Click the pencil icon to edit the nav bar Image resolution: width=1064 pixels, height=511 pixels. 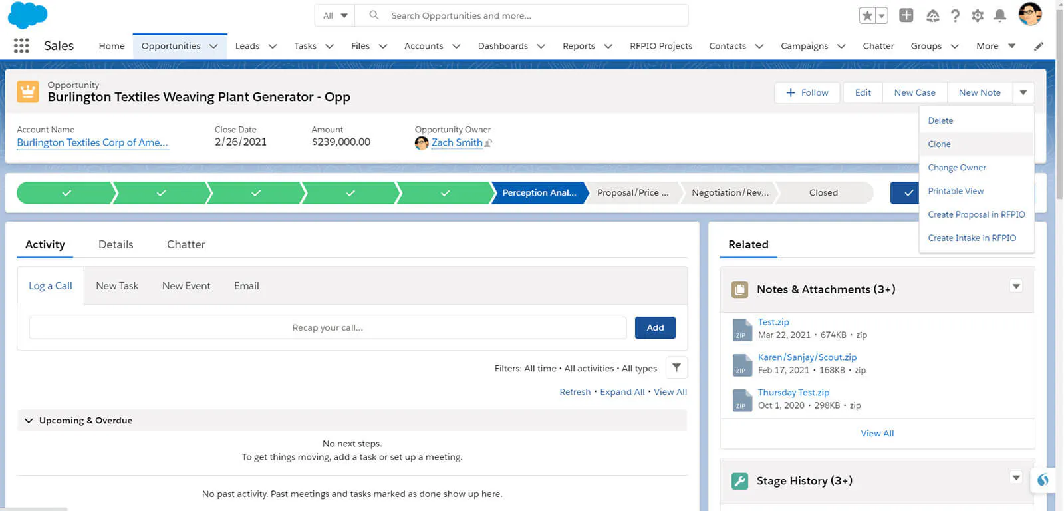click(x=1039, y=46)
